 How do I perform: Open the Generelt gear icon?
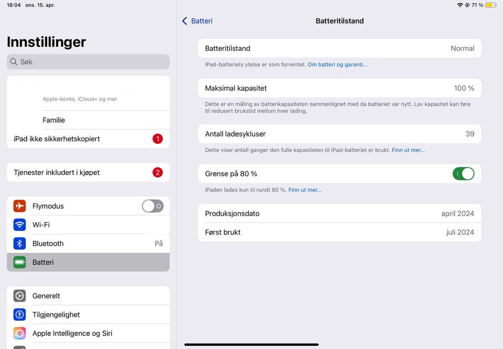[x=19, y=296]
